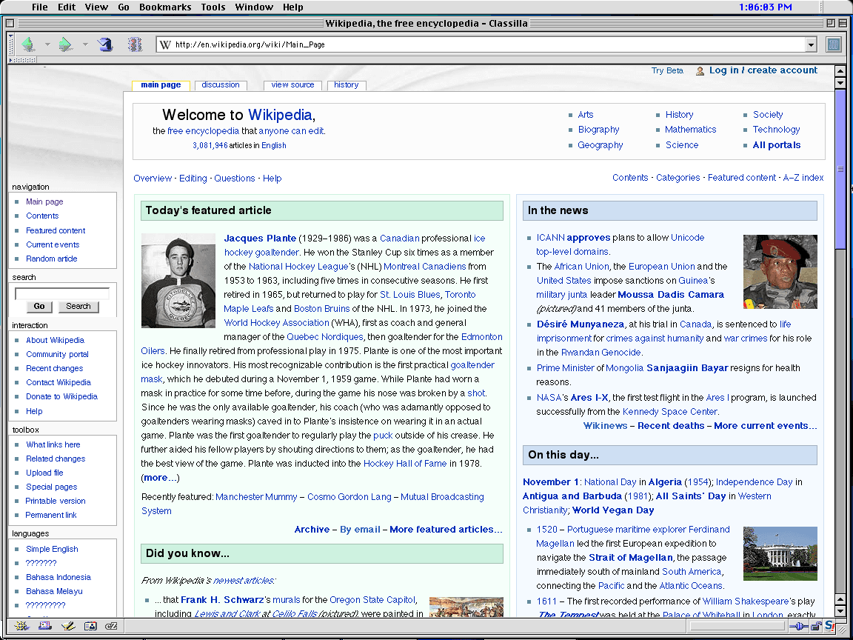Click the Back navigation arrow icon
Viewport: 853px width, 640px height.
(27, 44)
